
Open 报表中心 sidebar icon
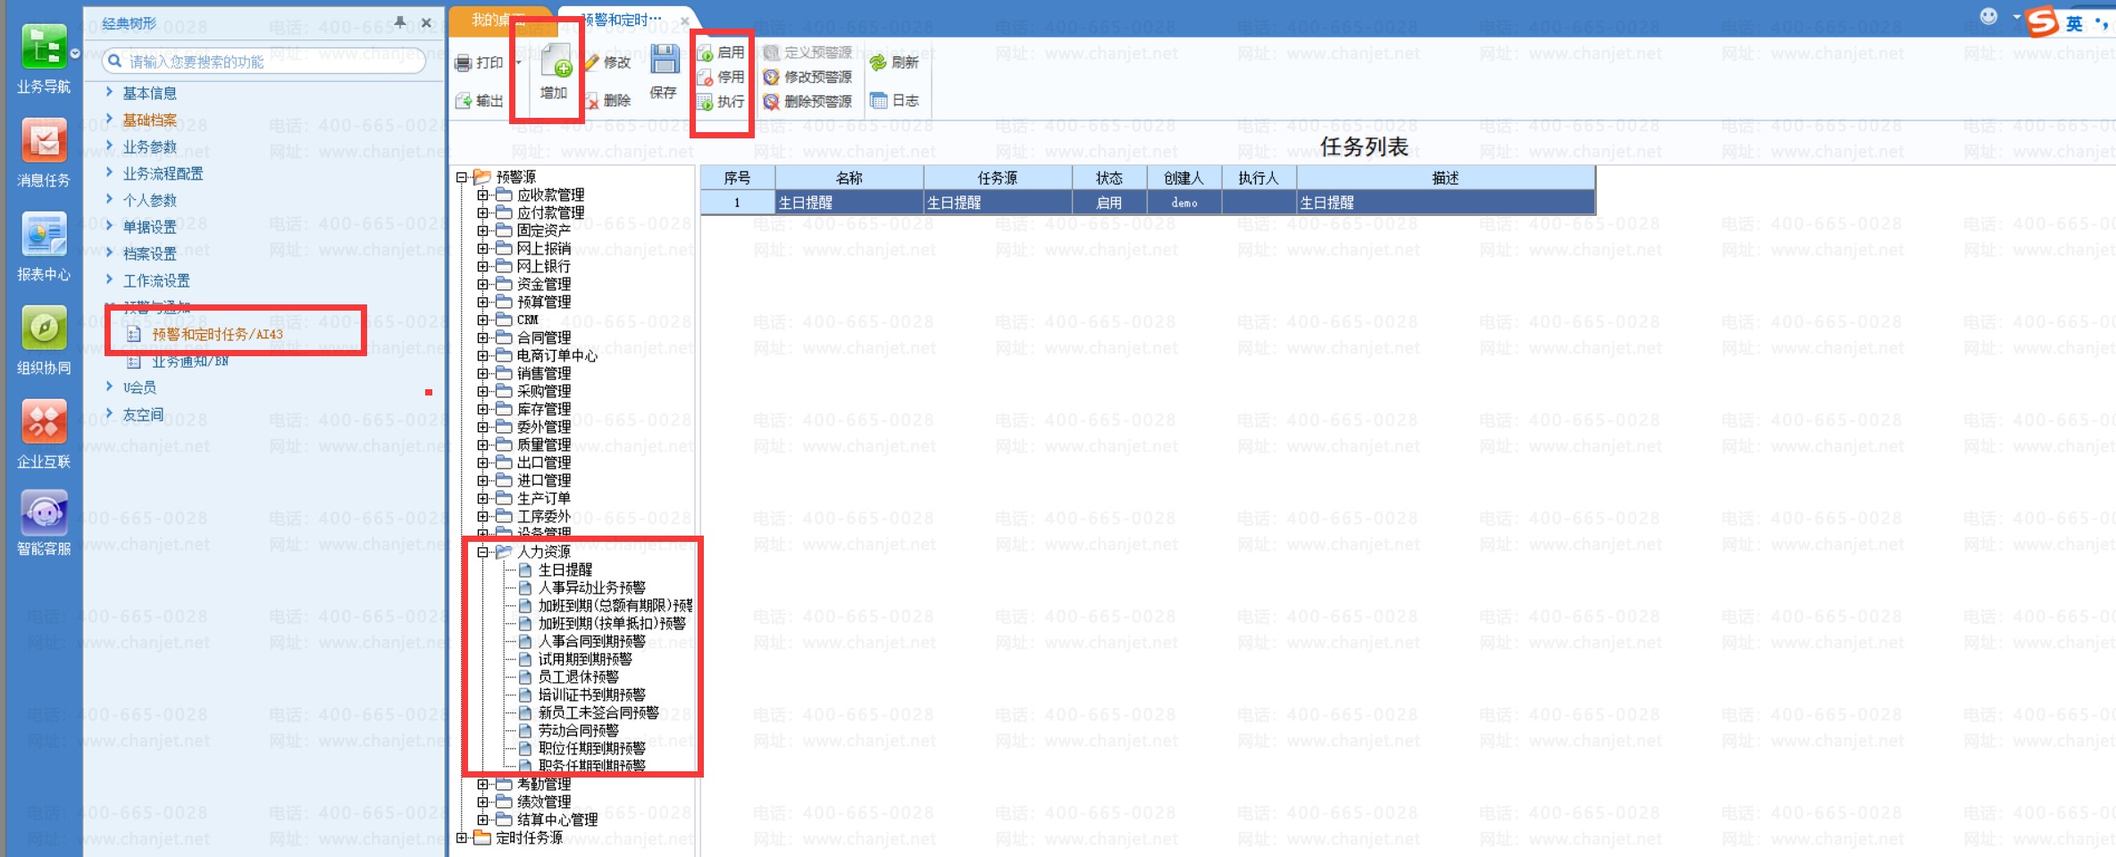click(x=44, y=236)
